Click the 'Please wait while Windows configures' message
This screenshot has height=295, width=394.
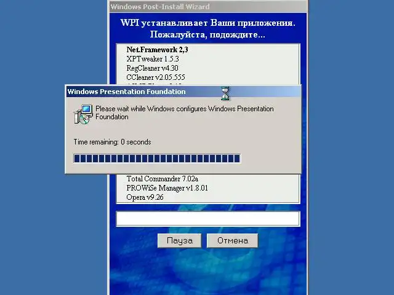pyautogui.click(x=185, y=112)
